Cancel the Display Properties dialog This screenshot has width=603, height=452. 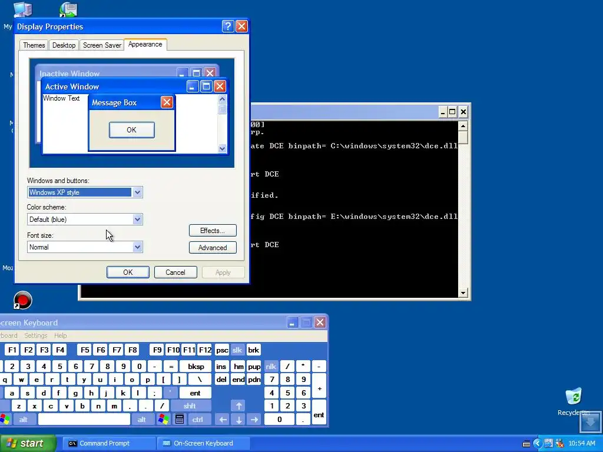(175, 272)
